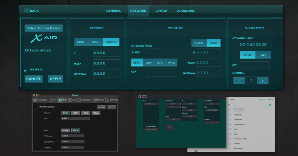The width and height of the screenshot is (298, 156).
Task: Click the LAN icon in Setup toolbar
Action: click(x=70, y=100)
